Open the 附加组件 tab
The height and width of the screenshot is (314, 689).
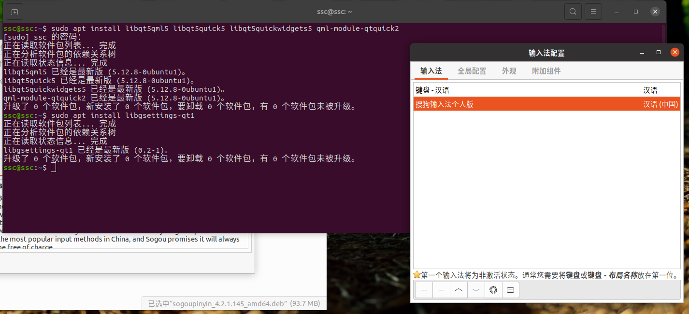click(546, 71)
